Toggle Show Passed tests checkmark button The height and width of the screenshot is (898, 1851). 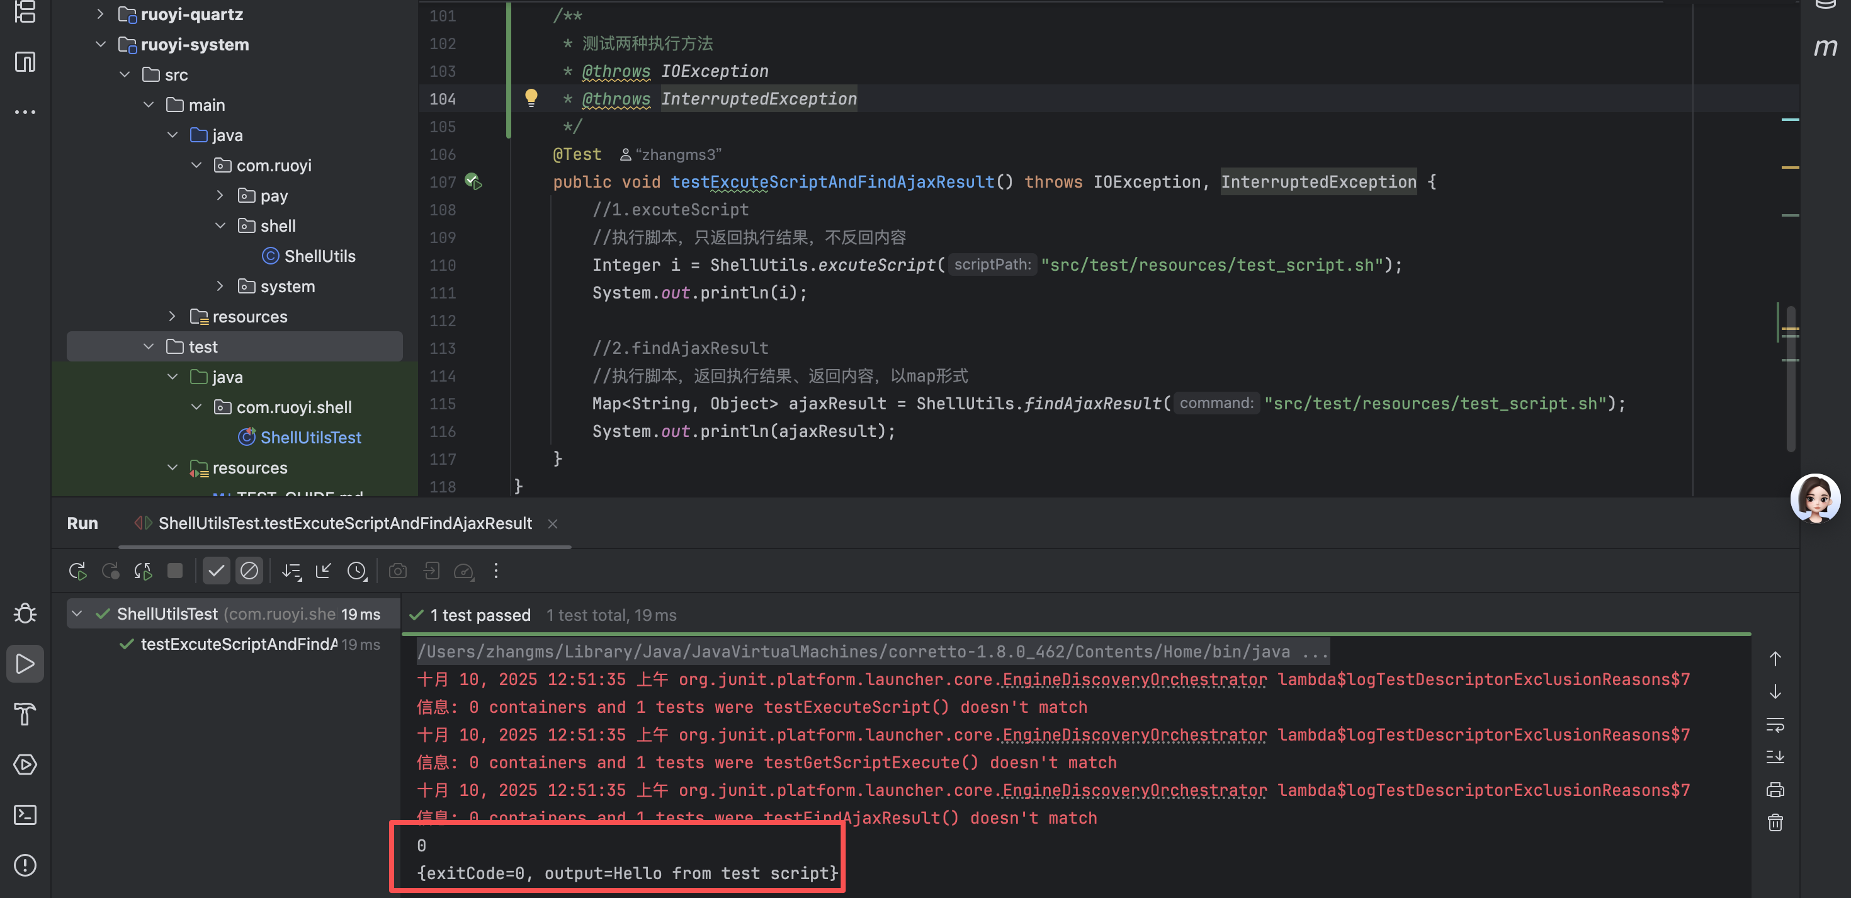pyautogui.click(x=215, y=571)
